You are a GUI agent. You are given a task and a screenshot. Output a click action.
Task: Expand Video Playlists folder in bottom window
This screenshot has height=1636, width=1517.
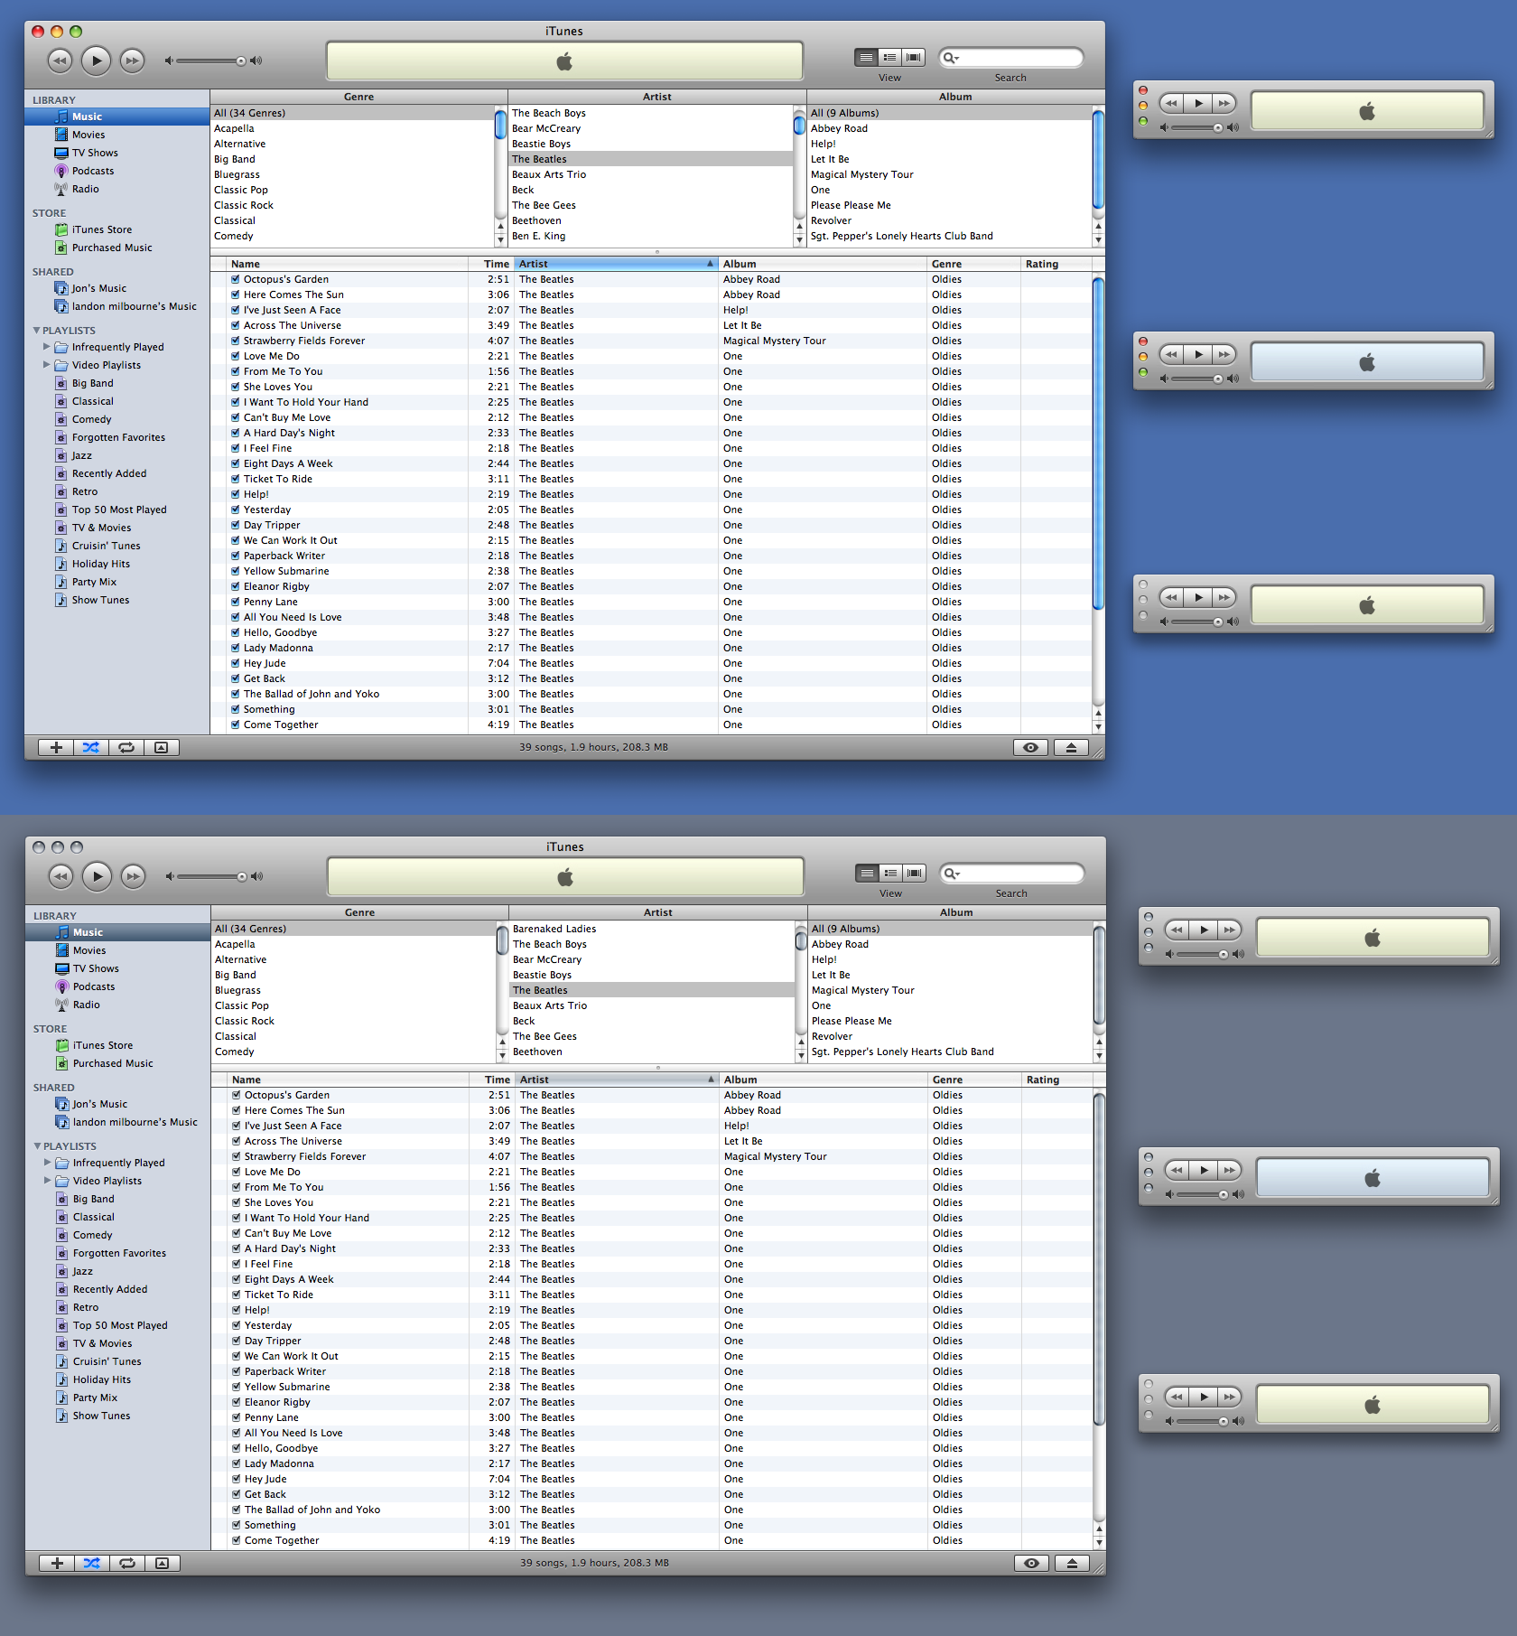click(47, 1181)
